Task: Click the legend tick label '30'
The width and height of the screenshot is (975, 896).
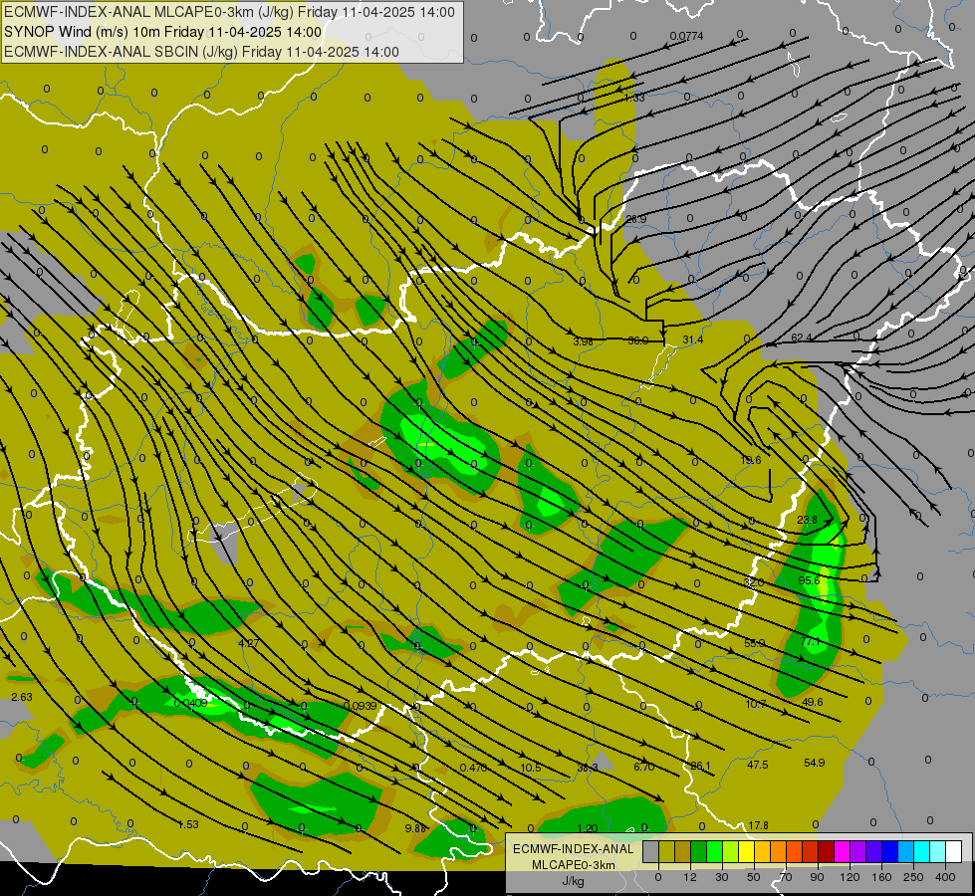Action: point(722,877)
